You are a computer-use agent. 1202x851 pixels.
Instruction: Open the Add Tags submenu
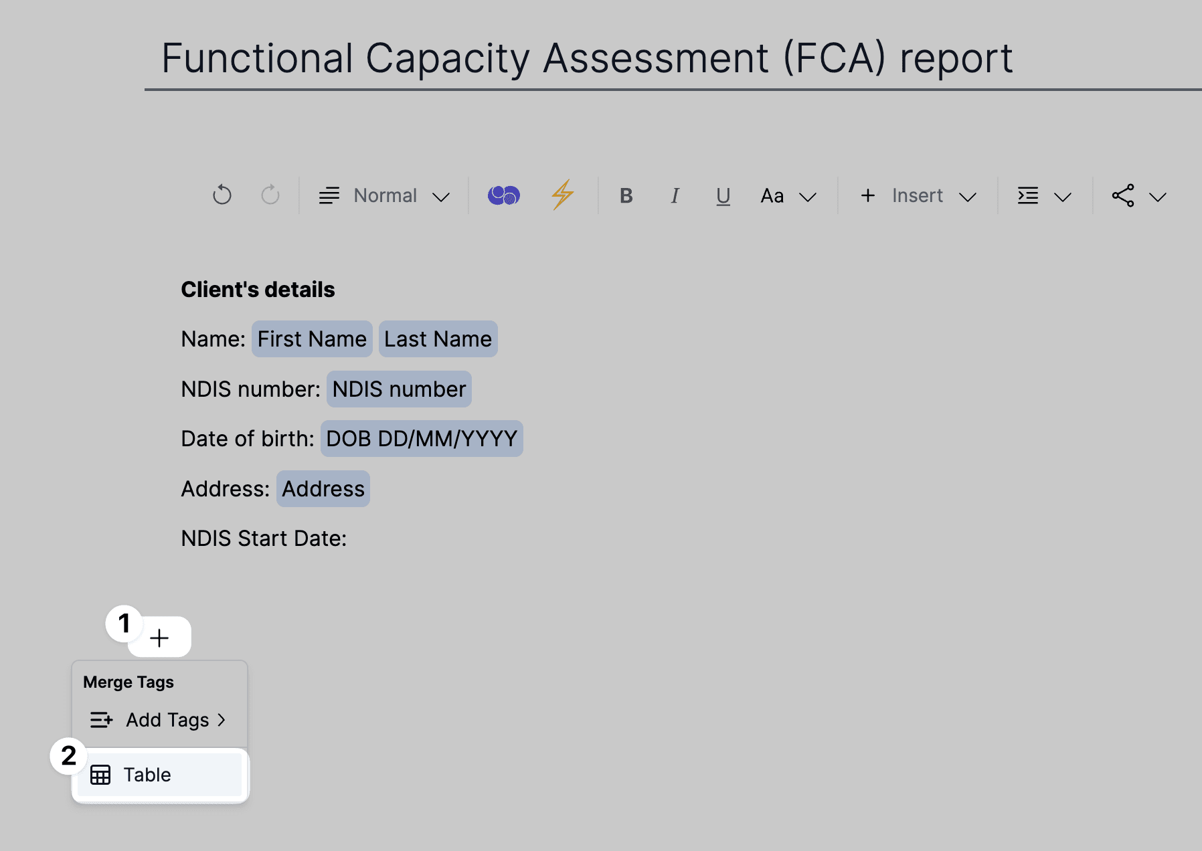click(159, 720)
